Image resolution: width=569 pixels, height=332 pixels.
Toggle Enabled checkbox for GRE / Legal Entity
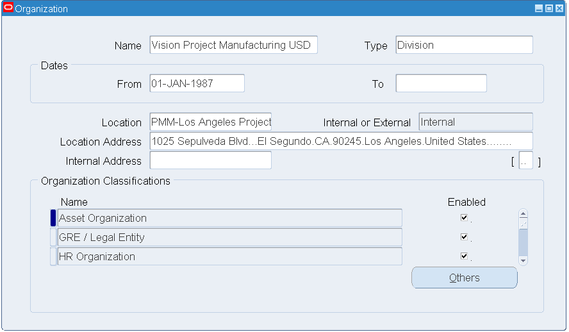(x=464, y=237)
